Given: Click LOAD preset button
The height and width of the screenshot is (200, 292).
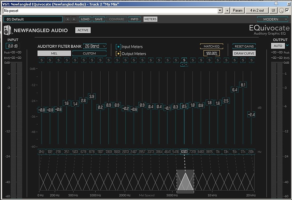Looking at the screenshot, I should pos(85,19).
